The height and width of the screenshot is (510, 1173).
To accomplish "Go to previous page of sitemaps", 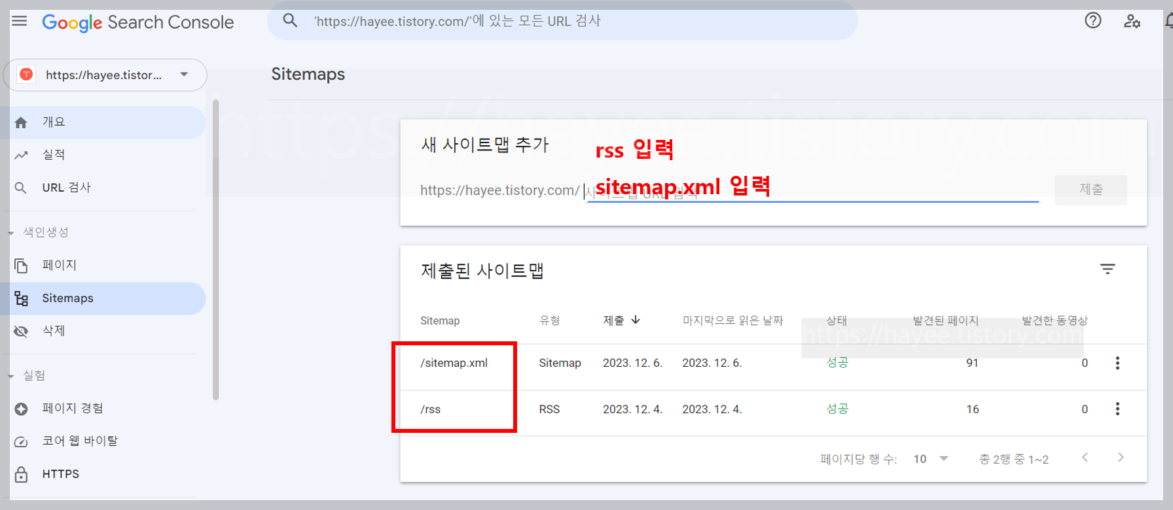I will click(x=1085, y=458).
